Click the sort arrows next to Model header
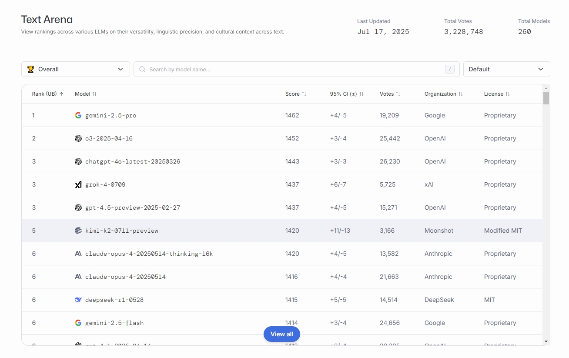 click(94, 94)
